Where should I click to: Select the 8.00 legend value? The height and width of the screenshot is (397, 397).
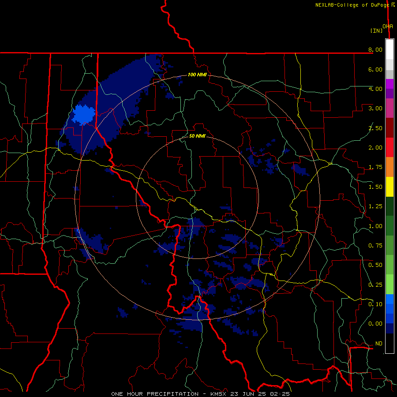[375, 49]
